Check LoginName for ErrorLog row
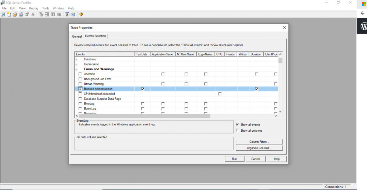This screenshot has width=367, height=190. coord(206,103)
